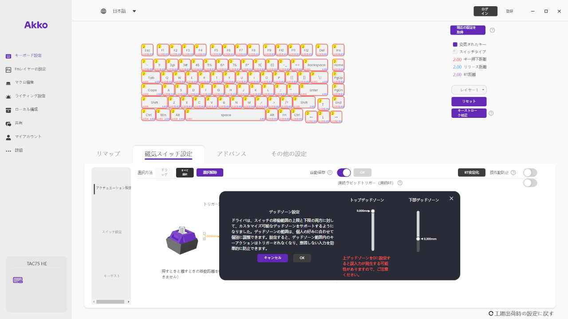568x319 pixels.
Task: Click the 下部デッドゾーン slider handle
Action: pos(418,239)
